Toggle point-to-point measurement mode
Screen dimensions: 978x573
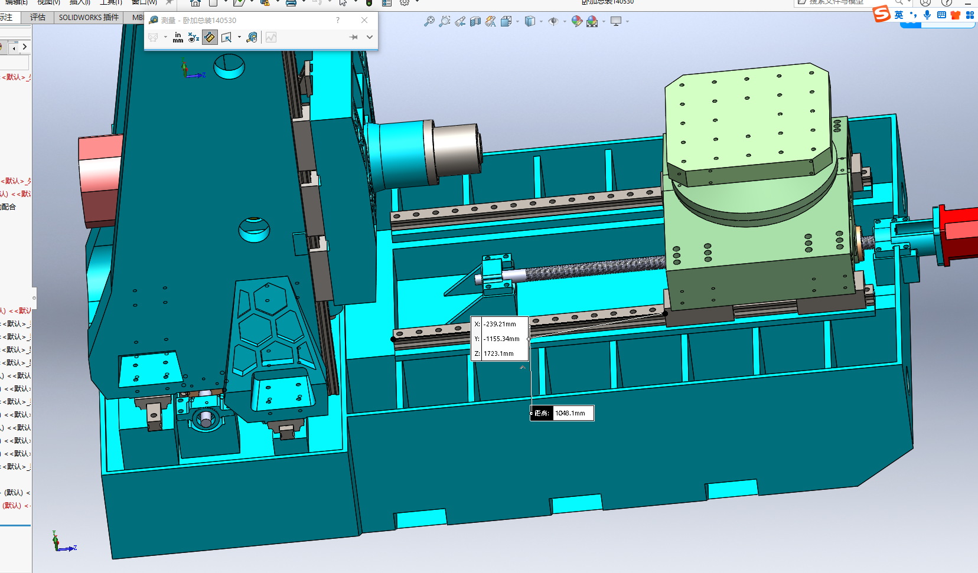[210, 37]
